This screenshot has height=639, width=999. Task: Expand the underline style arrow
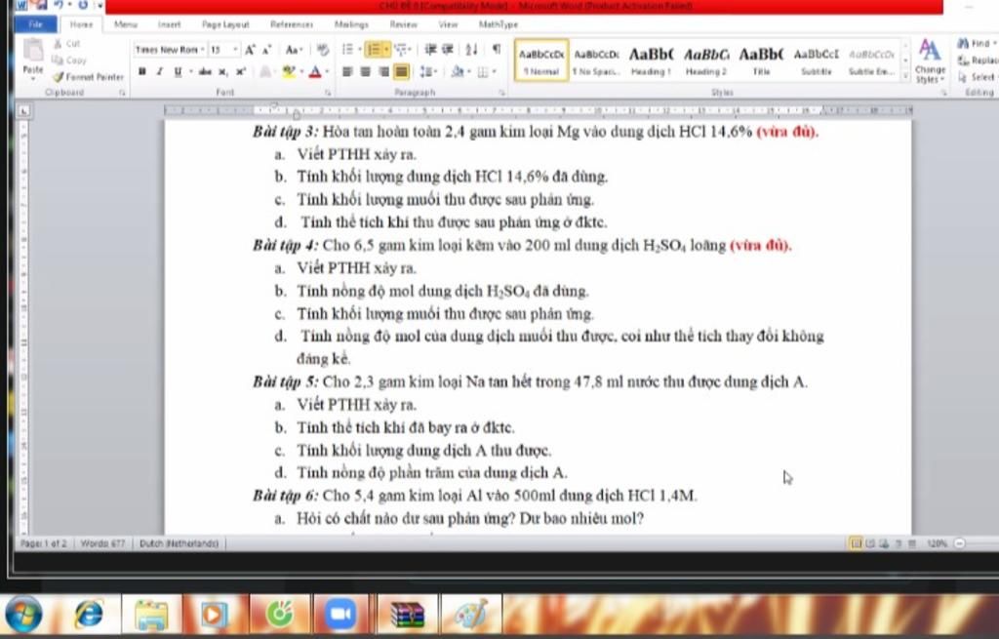[190, 71]
